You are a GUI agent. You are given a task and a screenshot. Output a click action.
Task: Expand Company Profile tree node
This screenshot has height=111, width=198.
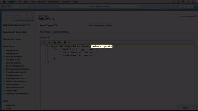4,60
